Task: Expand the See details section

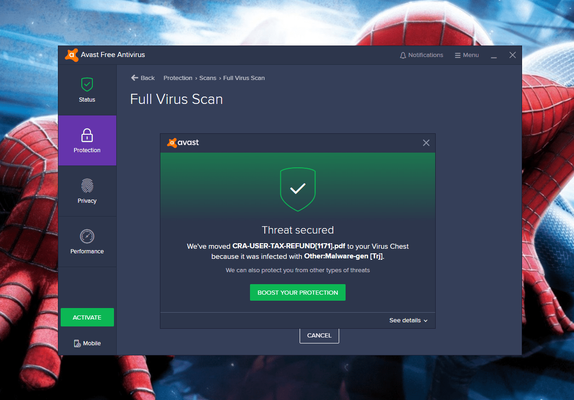Action: coord(405,320)
